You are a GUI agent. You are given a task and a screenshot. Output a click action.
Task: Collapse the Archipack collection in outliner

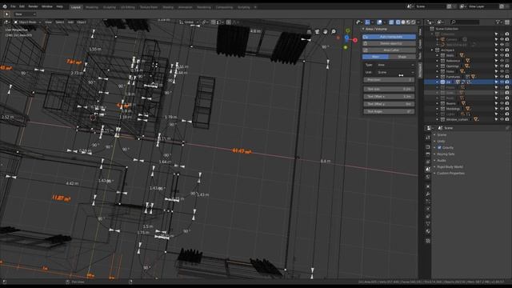[x=432, y=50]
